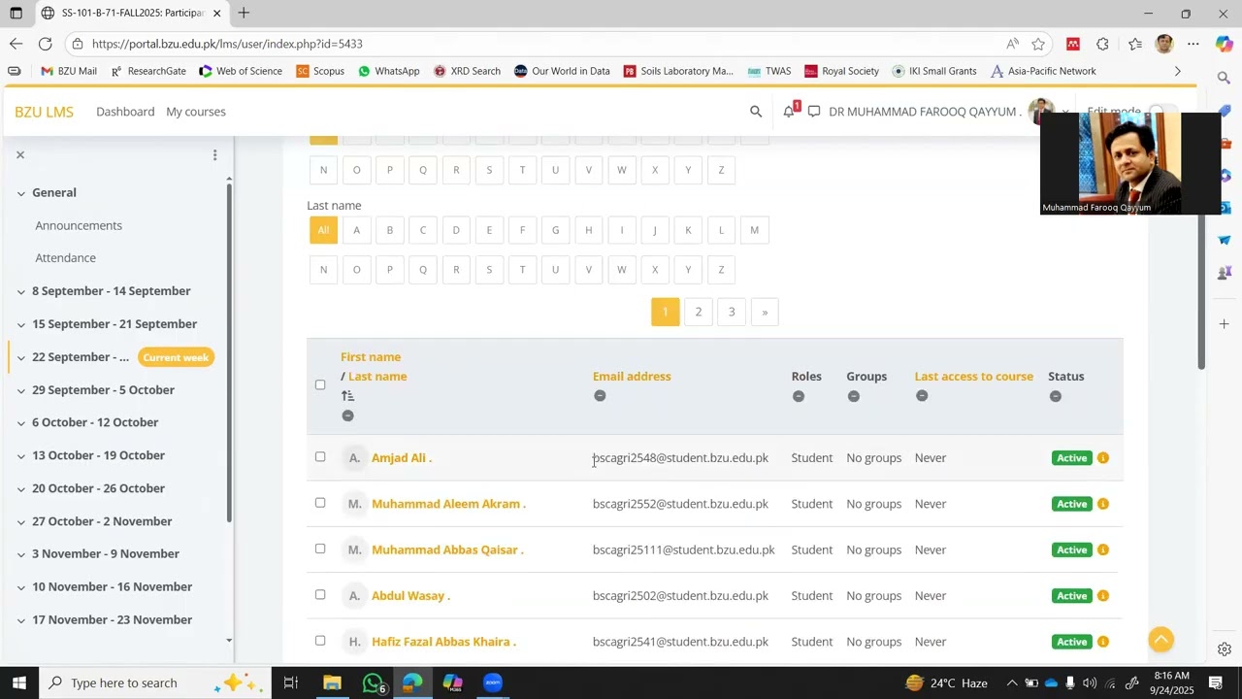Expand 13 October - 19 October section
This screenshot has width=1242, height=699.
point(20,455)
